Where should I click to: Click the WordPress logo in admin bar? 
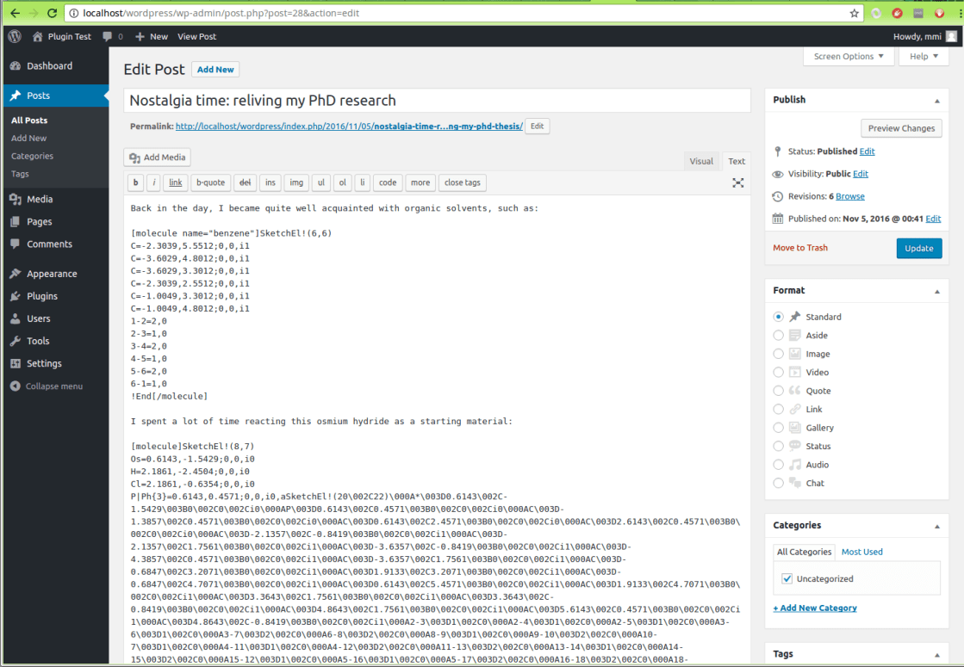pos(15,36)
